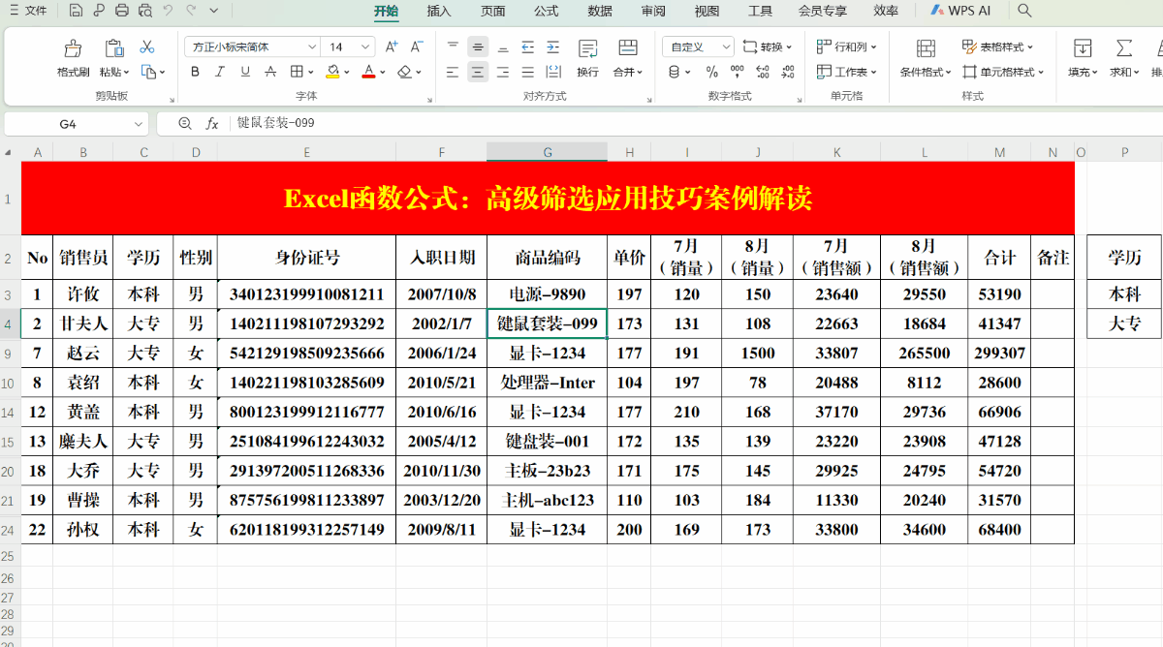Open the font name dropdown
1163x647 pixels.
click(312, 46)
